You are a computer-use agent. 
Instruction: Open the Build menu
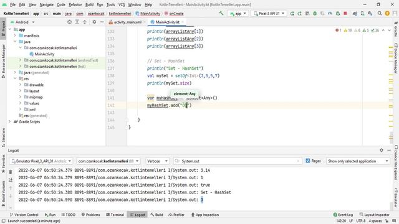click(x=89, y=4)
